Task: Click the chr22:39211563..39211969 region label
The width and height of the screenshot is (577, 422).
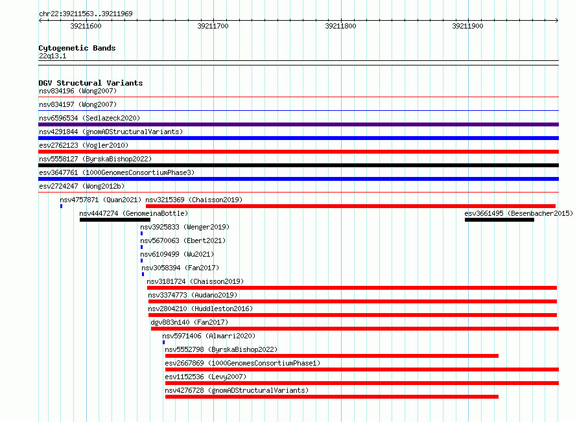Action: 86,14
